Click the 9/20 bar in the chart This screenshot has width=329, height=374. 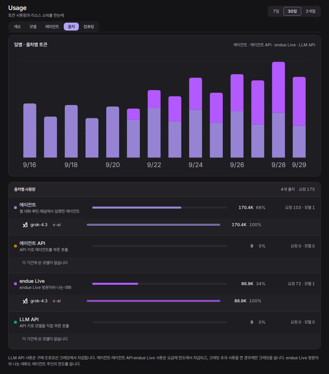pyautogui.click(x=113, y=132)
